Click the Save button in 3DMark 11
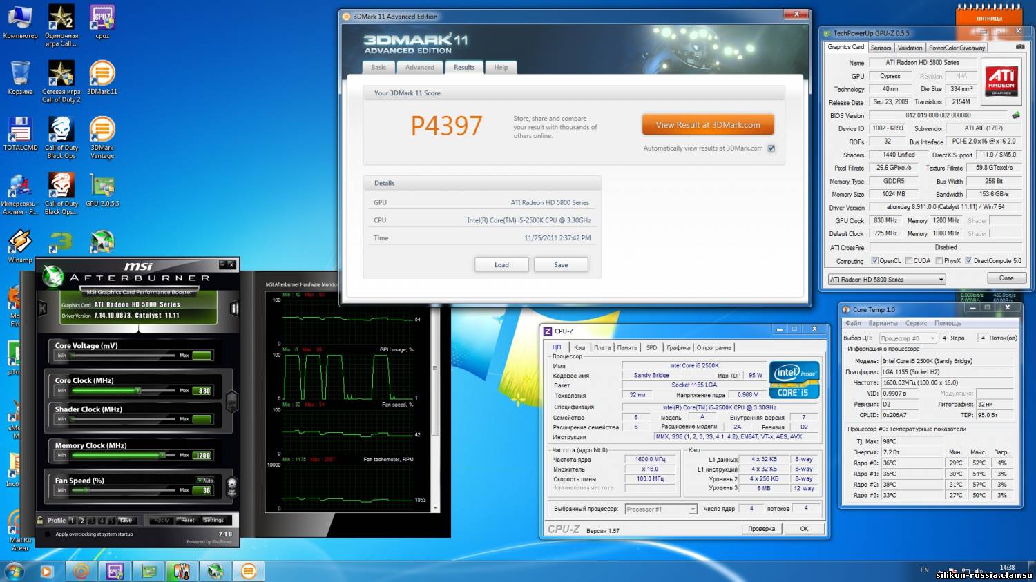 tap(561, 265)
